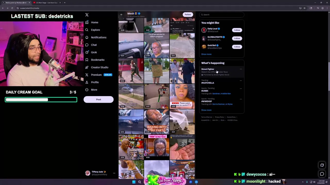Click the browser back arrow
Image resolution: width=330 pixels, height=185 pixels.
[x=3, y=8]
